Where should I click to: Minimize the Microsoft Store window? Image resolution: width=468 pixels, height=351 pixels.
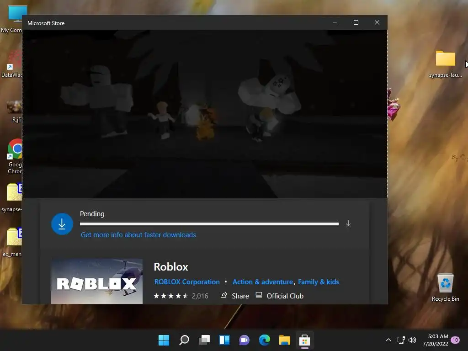(x=335, y=22)
